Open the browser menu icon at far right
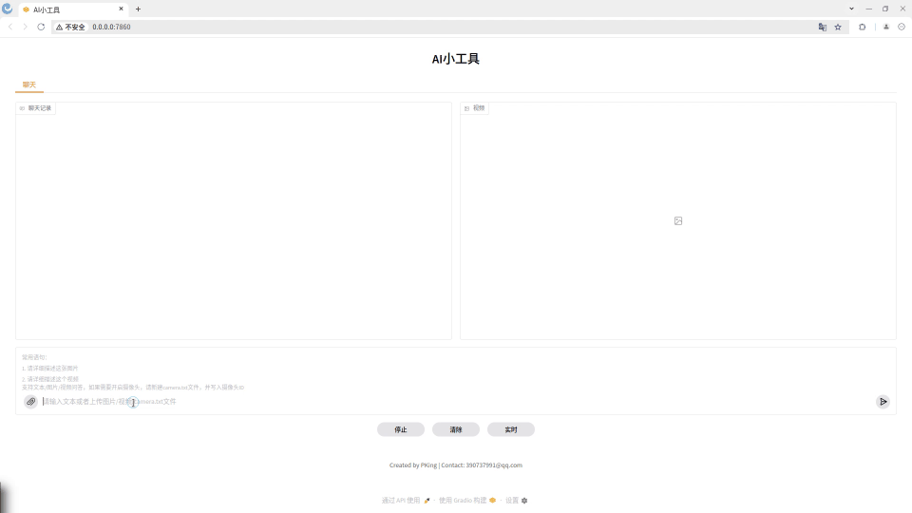912x513 pixels. pyautogui.click(x=902, y=27)
